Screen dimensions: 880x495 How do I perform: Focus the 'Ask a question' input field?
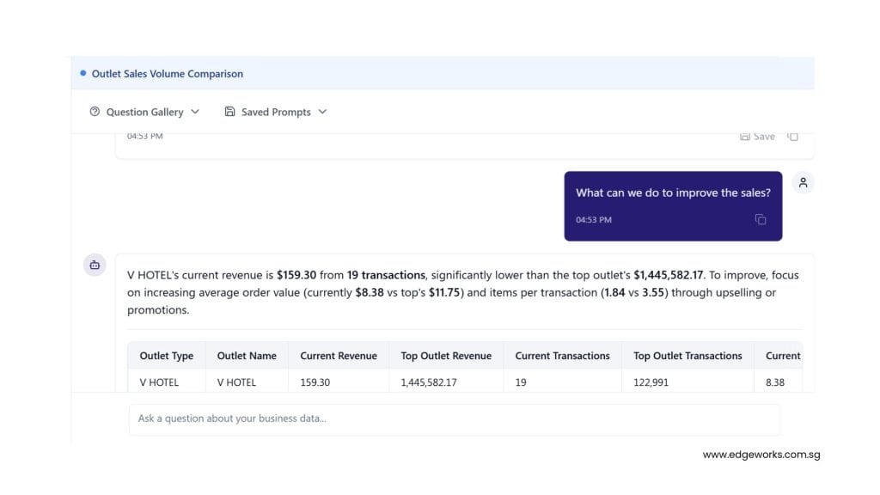pos(454,419)
